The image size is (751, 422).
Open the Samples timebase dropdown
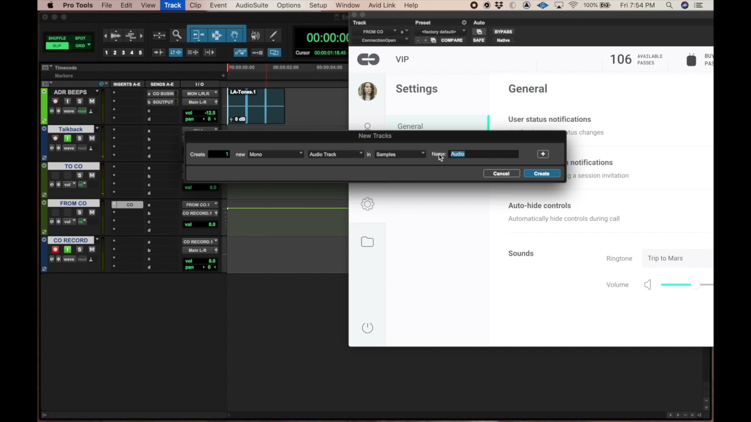(400, 154)
